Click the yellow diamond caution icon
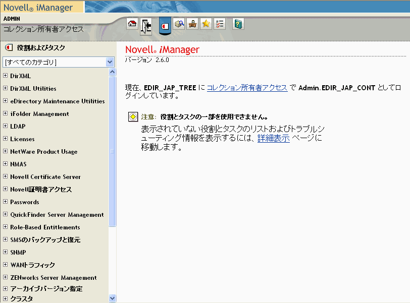Image resolution: width=410 pixels, height=303 pixels. [x=133, y=116]
